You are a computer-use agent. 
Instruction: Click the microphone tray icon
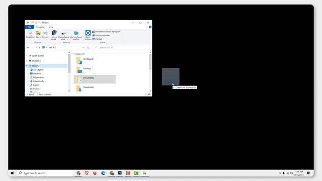pyautogui.click(x=284, y=173)
